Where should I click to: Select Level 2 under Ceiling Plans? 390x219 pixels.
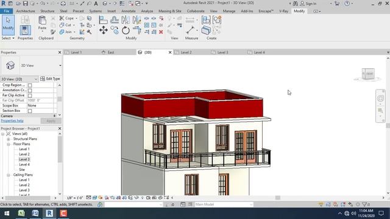(x=24, y=185)
